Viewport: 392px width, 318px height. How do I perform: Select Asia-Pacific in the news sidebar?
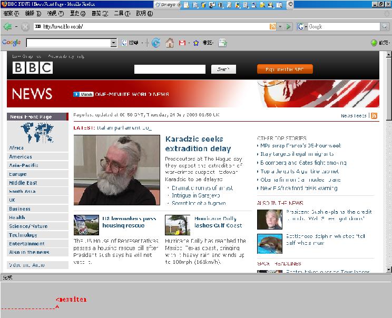[x=24, y=165]
